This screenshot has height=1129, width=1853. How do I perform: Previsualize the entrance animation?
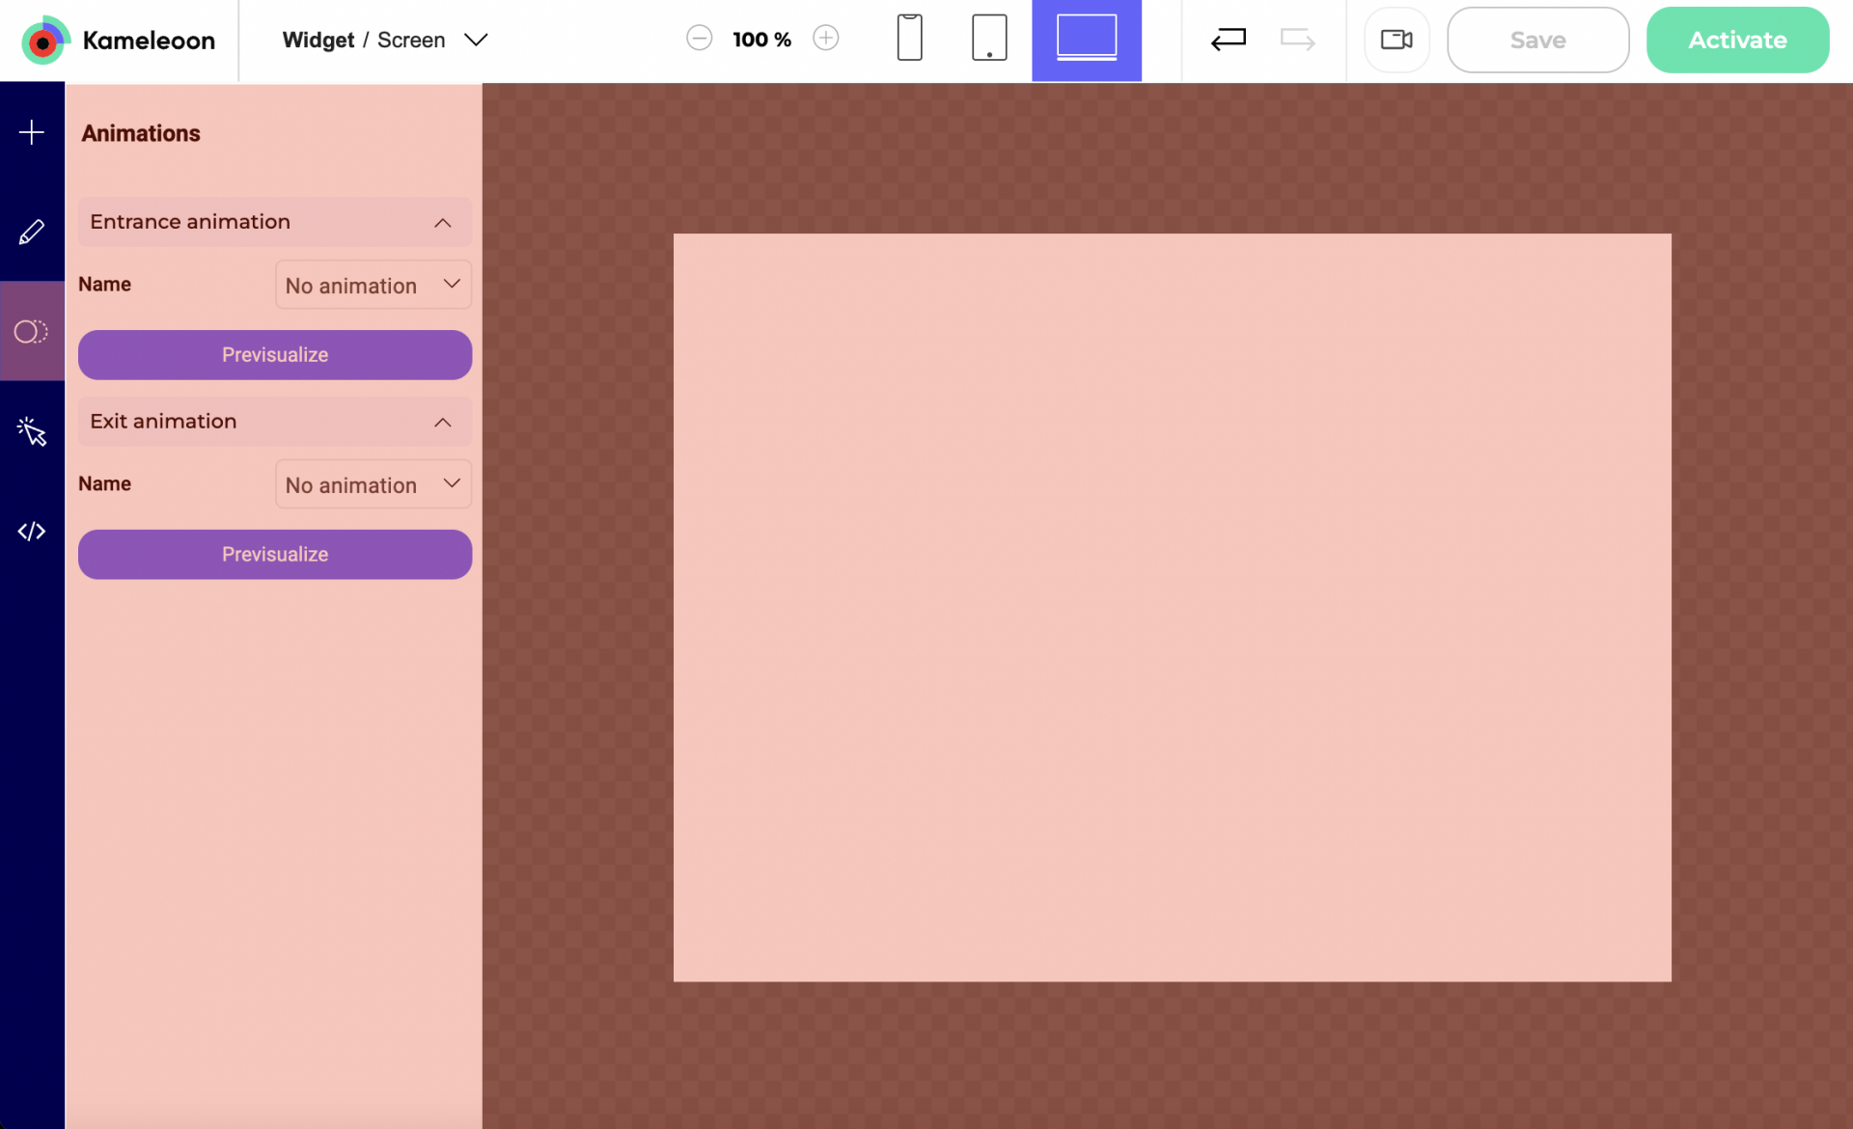tap(275, 355)
